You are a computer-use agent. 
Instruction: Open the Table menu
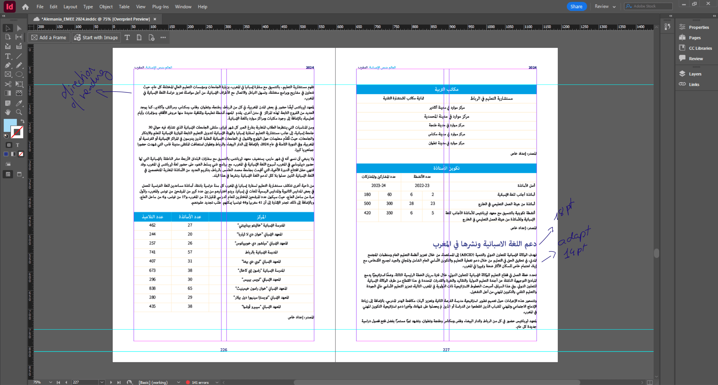(124, 6)
